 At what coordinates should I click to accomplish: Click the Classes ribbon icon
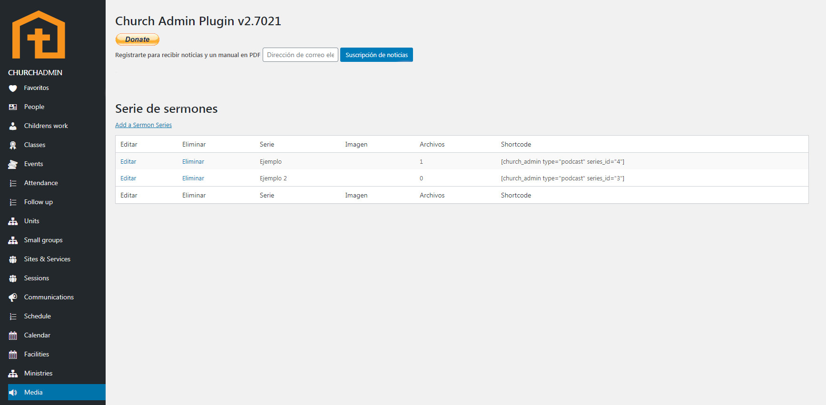13,145
